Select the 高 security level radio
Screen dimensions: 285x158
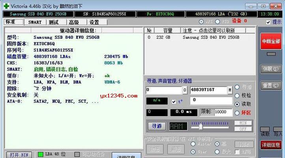pos(217,144)
